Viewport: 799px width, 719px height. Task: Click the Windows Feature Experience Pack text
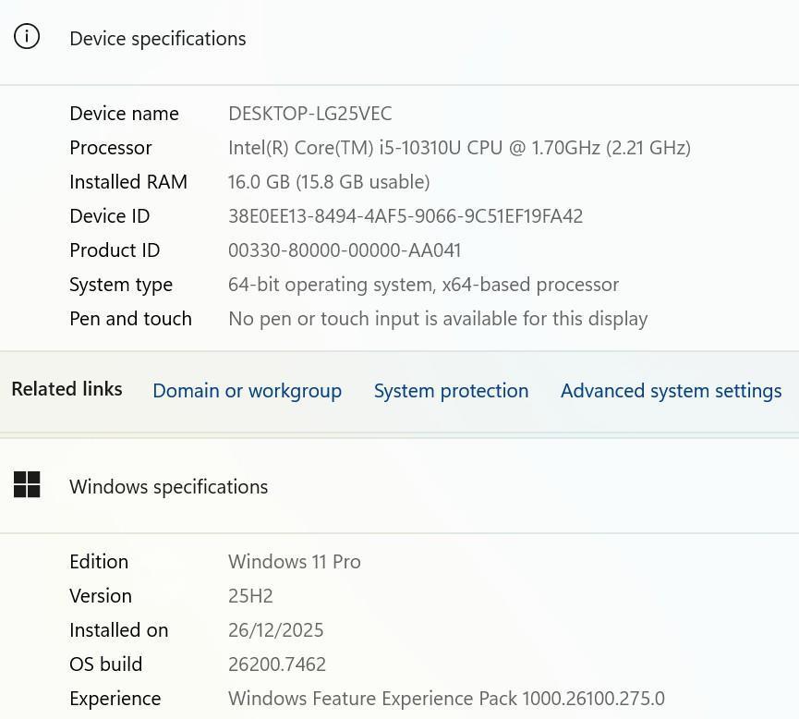point(445,699)
